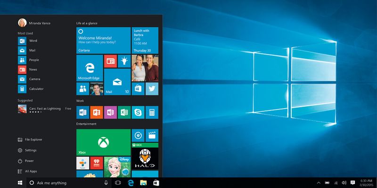This screenshot has width=377, height=188.
Task: Open the Movies & TV clapperboard tile
Action: [x=152, y=135]
